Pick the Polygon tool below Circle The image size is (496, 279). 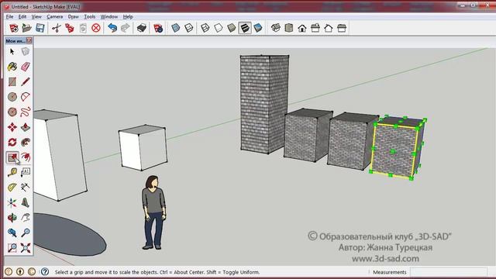12,112
